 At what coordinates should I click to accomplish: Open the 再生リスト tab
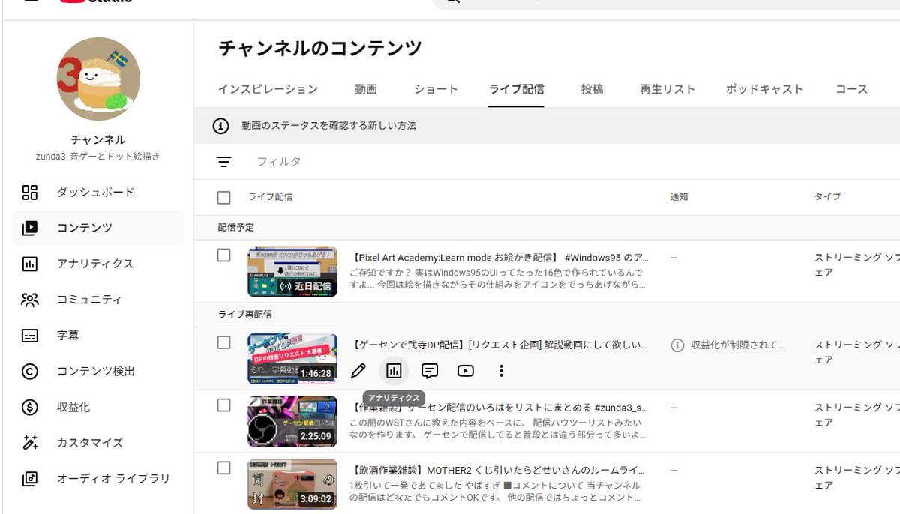[667, 89]
